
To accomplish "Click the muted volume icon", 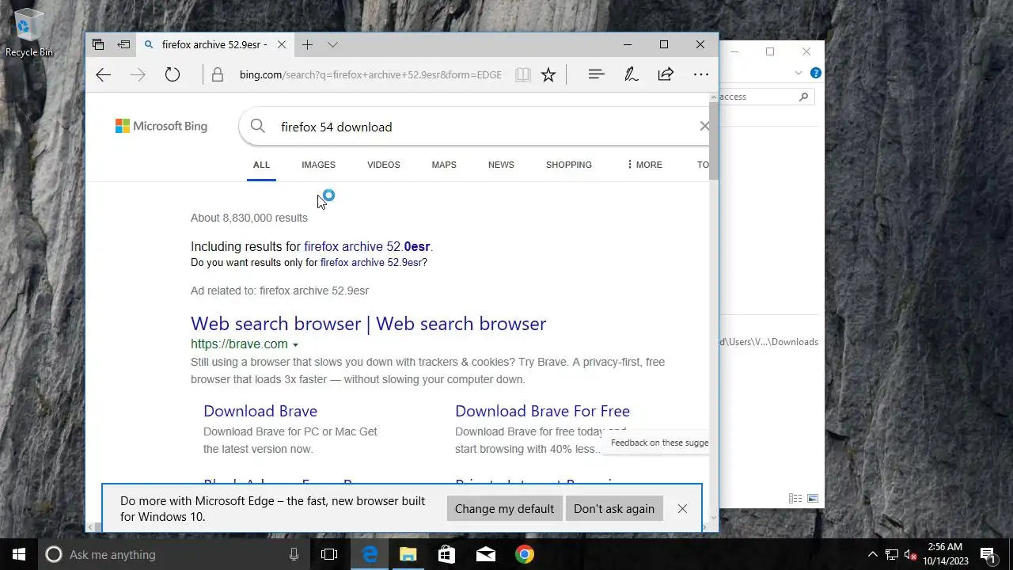I will point(910,554).
